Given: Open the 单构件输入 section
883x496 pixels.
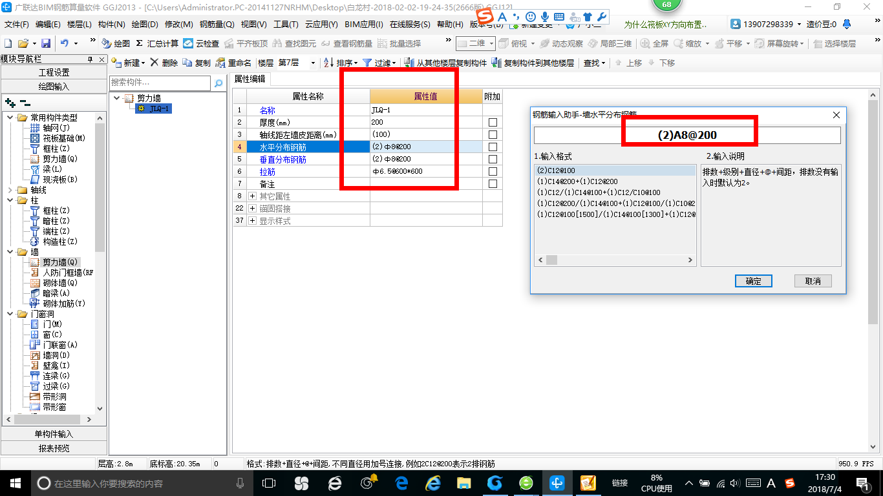Looking at the screenshot, I should (54, 434).
